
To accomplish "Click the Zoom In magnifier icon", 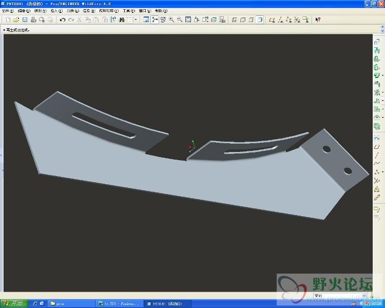I will pos(171,20).
